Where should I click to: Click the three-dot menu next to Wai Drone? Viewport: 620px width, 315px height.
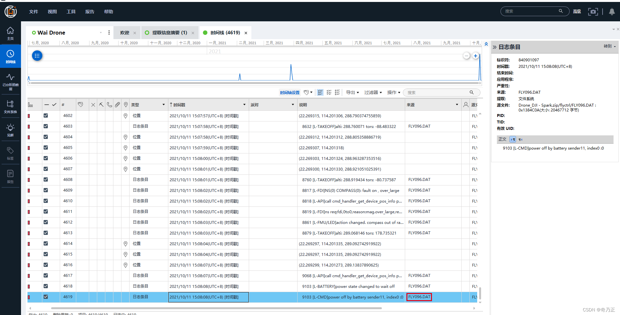pos(109,33)
